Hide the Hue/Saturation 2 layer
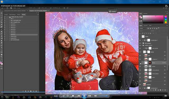 [140, 88]
